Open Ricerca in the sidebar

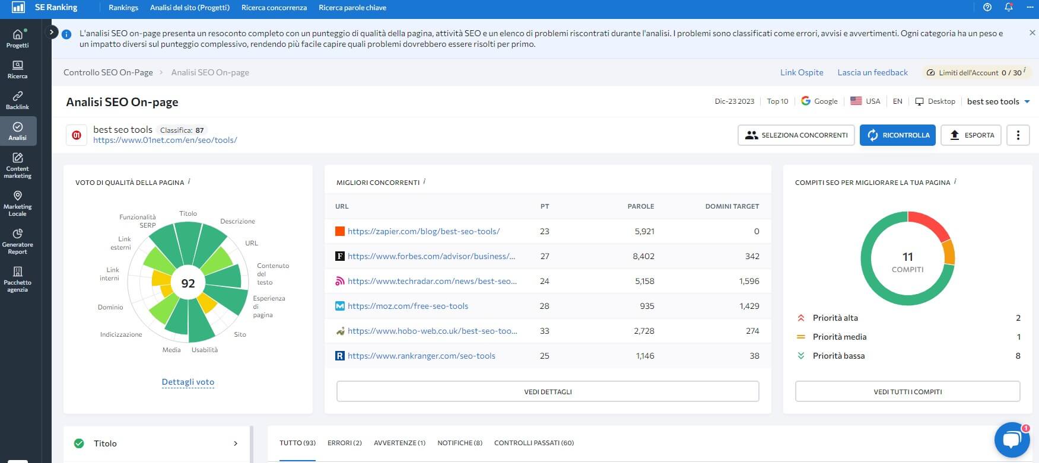(x=18, y=69)
